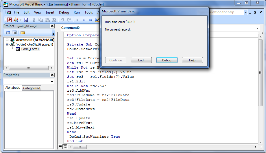Click the Find binoculars icon
266x153 pixels.
[54, 20]
